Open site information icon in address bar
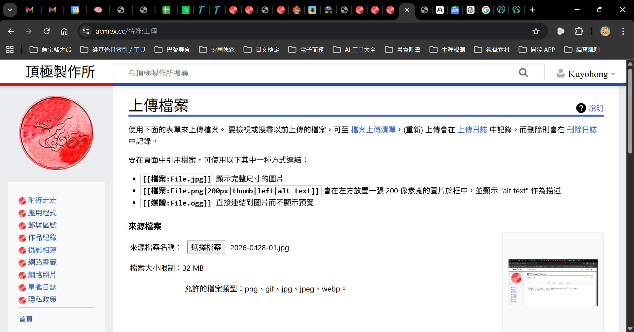This screenshot has width=634, height=332. 86,31
